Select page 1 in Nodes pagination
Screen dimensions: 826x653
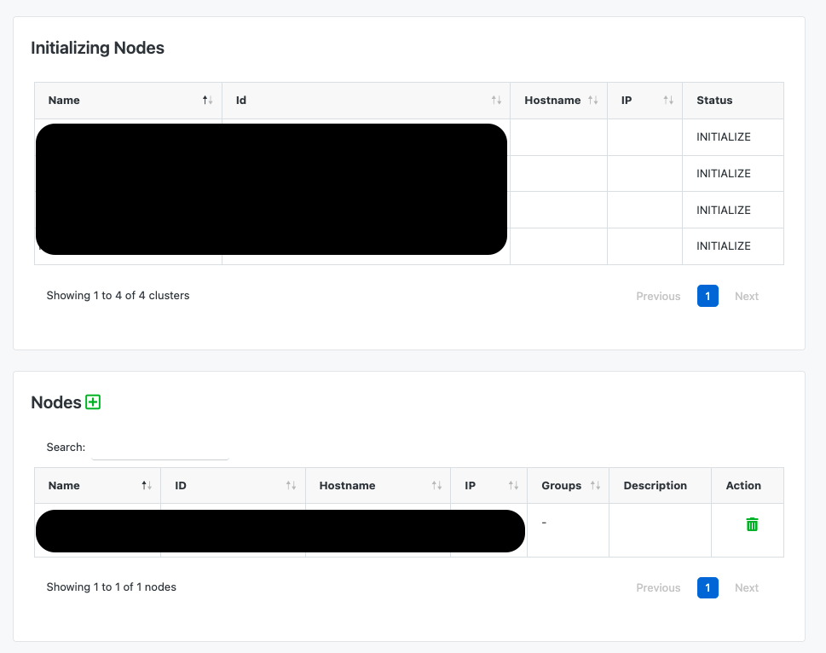coord(708,587)
